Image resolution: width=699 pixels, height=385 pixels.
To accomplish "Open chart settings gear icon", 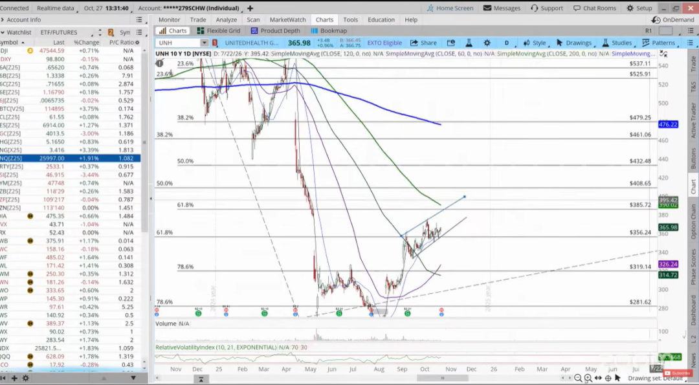I will point(487,43).
